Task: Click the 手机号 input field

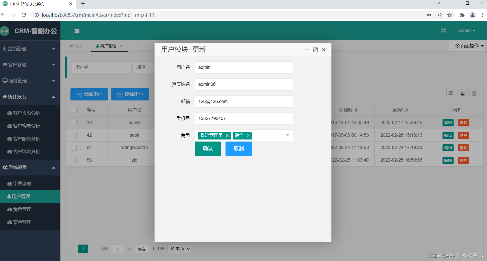Action: [x=243, y=118]
